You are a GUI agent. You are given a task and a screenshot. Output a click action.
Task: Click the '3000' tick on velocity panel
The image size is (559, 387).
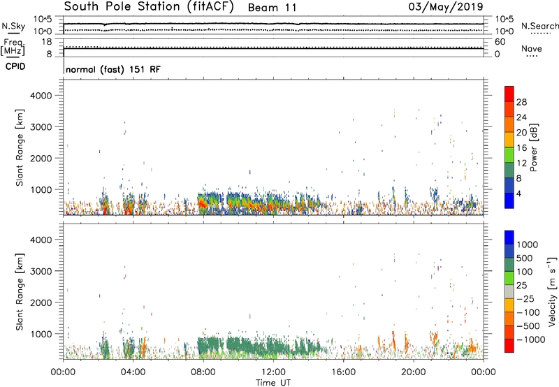coord(41,271)
